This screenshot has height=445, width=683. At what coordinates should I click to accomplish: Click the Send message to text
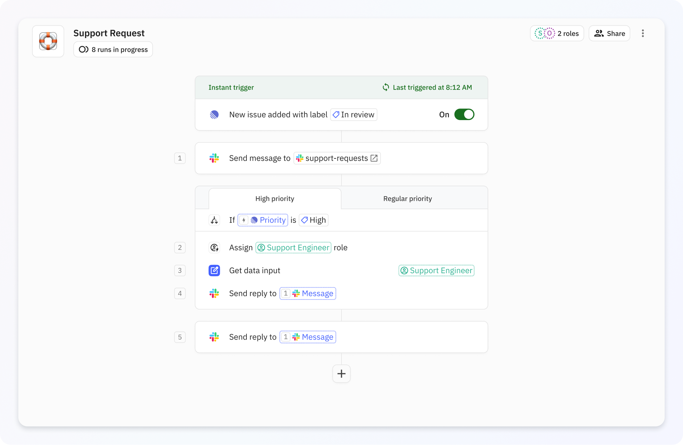(x=260, y=158)
